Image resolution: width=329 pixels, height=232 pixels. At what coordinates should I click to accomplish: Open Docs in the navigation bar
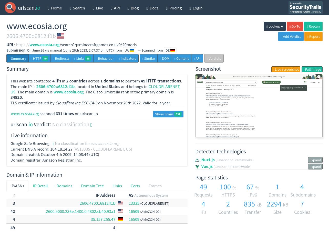point(152,8)
